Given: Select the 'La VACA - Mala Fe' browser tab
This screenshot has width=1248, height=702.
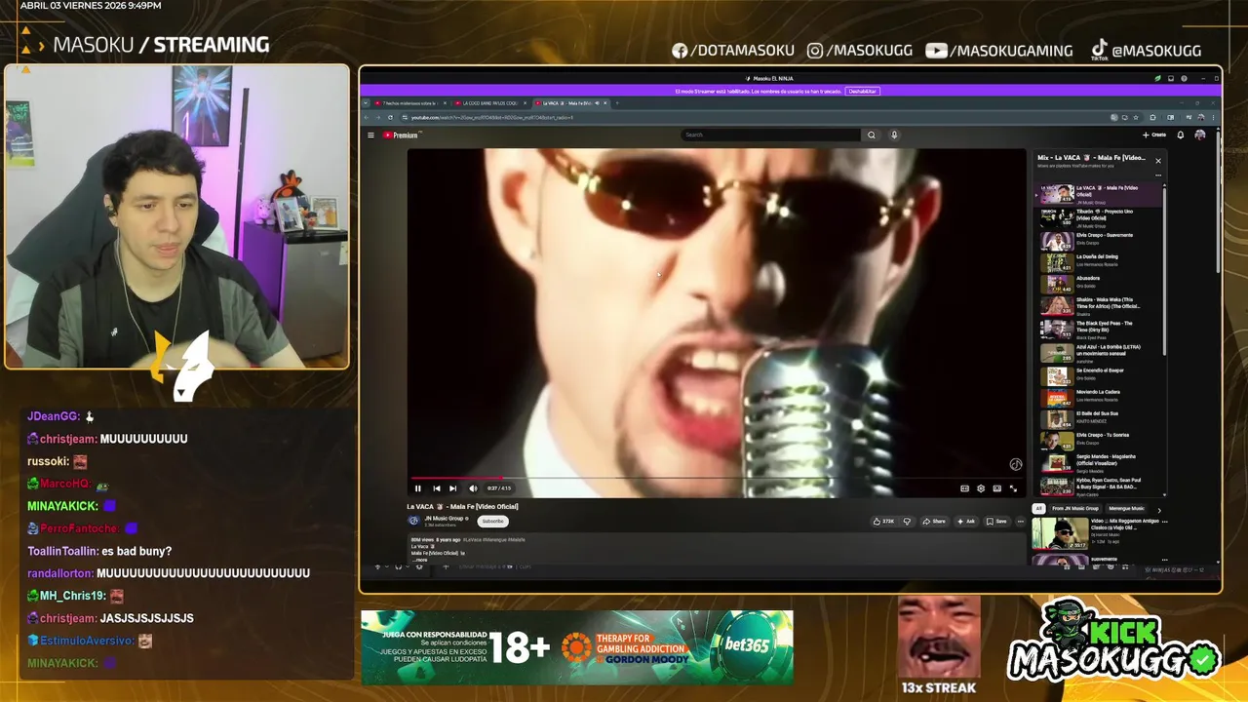Looking at the screenshot, I should click(x=571, y=103).
